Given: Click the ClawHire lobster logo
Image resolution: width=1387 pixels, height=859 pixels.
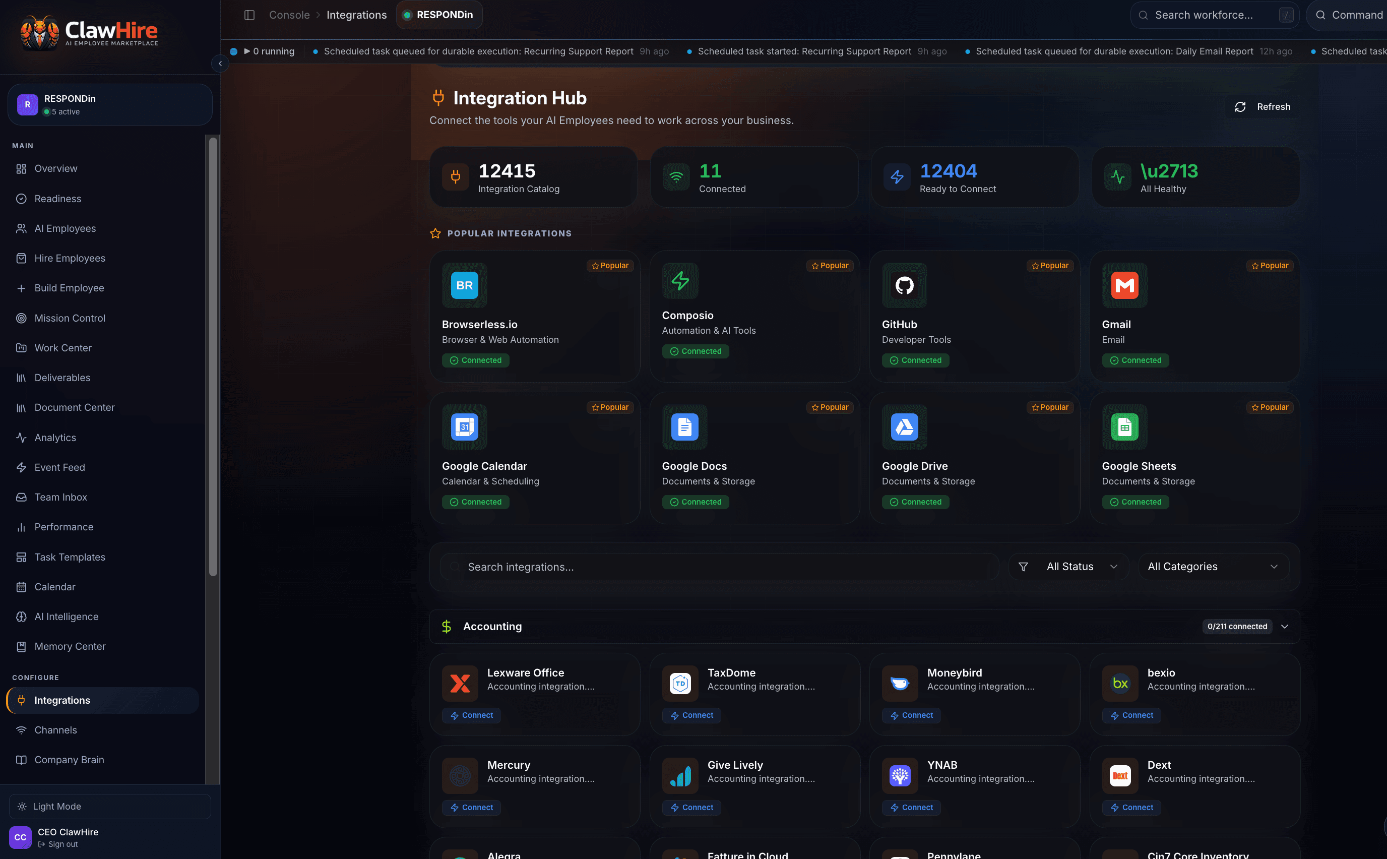Looking at the screenshot, I should tap(39, 32).
